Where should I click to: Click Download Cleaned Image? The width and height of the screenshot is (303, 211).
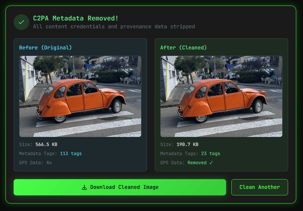pyautogui.click(x=119, y=187)
